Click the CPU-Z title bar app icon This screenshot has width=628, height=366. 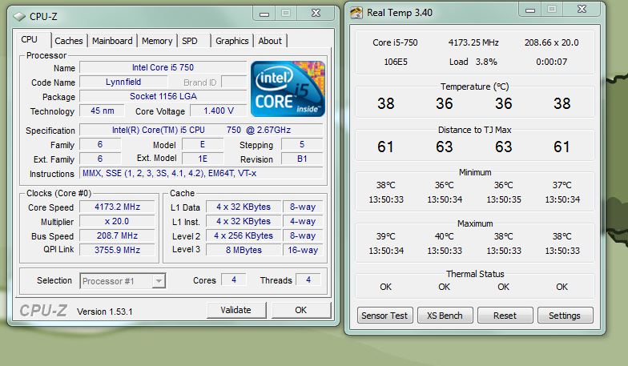tap(19, 16)
